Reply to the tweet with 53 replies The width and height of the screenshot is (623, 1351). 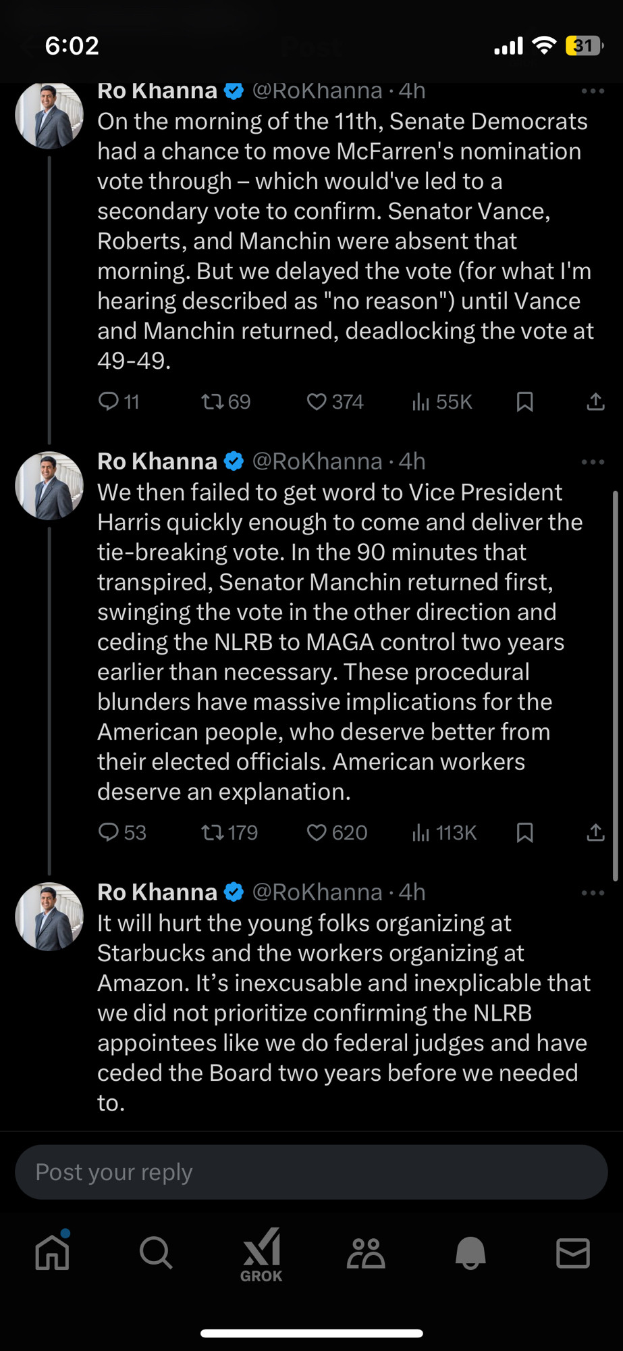[x=121, y=832]
